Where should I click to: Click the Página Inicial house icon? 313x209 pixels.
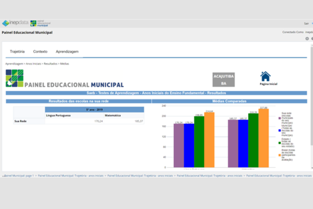coord(265,76)
